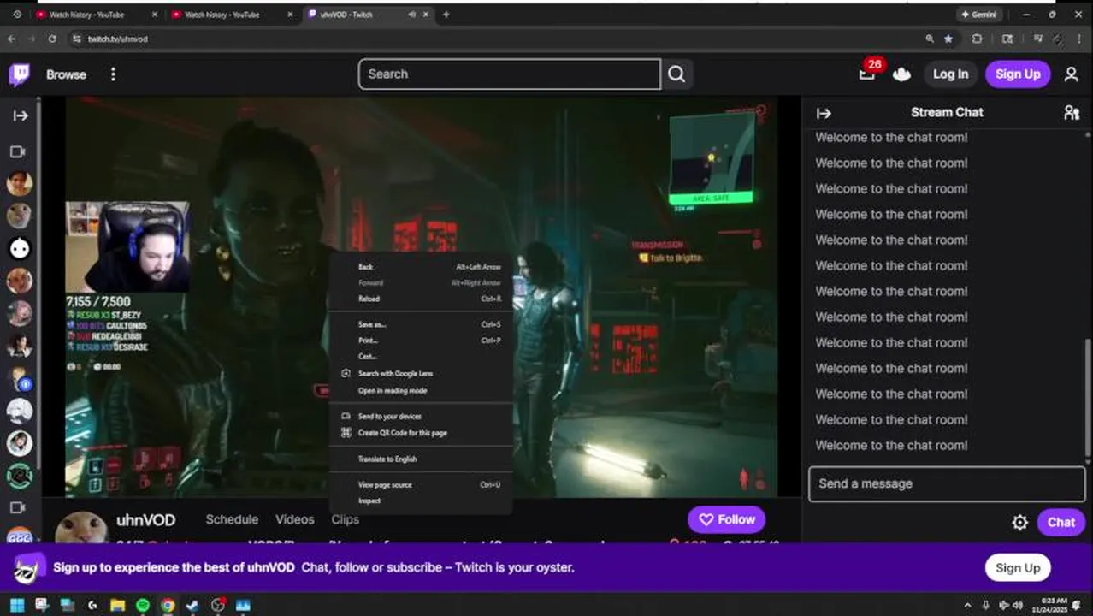Choose Inspect in the context menu

click(x=421, y=500)
